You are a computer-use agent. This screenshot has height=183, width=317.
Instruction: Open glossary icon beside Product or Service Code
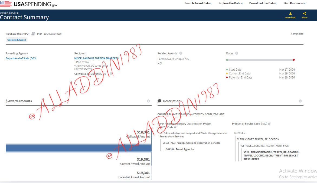point(269,123)
